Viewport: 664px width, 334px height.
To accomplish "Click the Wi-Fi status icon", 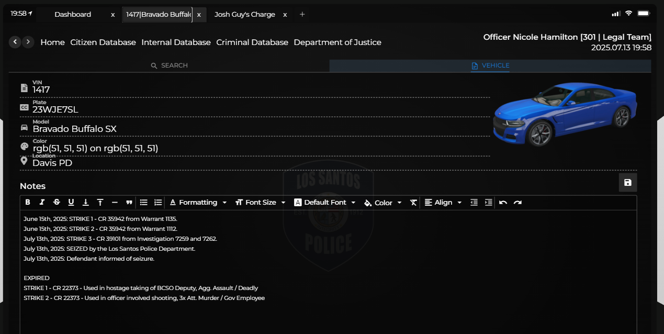I will [628, 13].
